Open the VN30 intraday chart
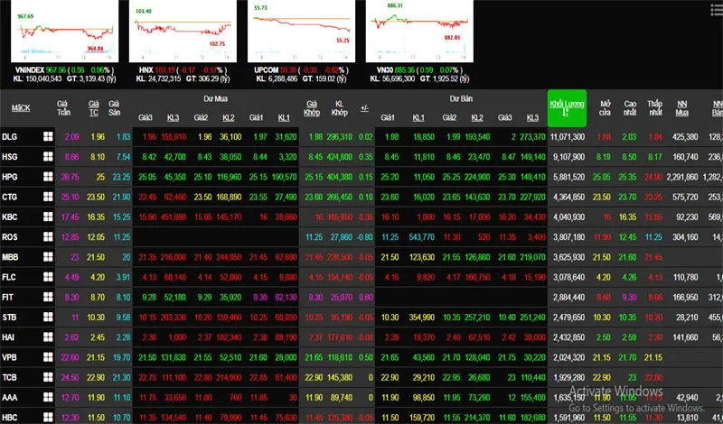Viewport: 723px width, 424px height. pos(419,32)
